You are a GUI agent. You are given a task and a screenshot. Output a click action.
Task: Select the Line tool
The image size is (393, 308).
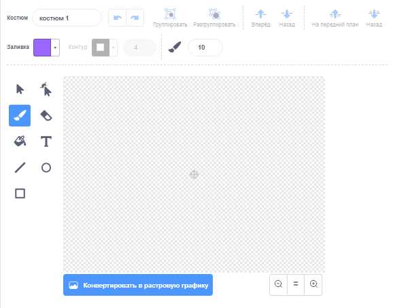(20, 168)
